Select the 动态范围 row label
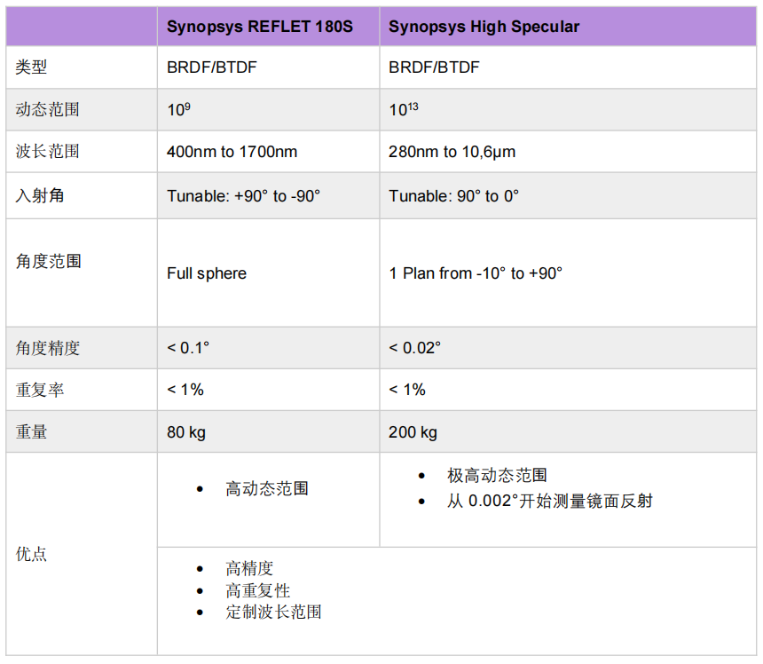Image resolution: width=763 pixels, height=664 pixels. 48,110
